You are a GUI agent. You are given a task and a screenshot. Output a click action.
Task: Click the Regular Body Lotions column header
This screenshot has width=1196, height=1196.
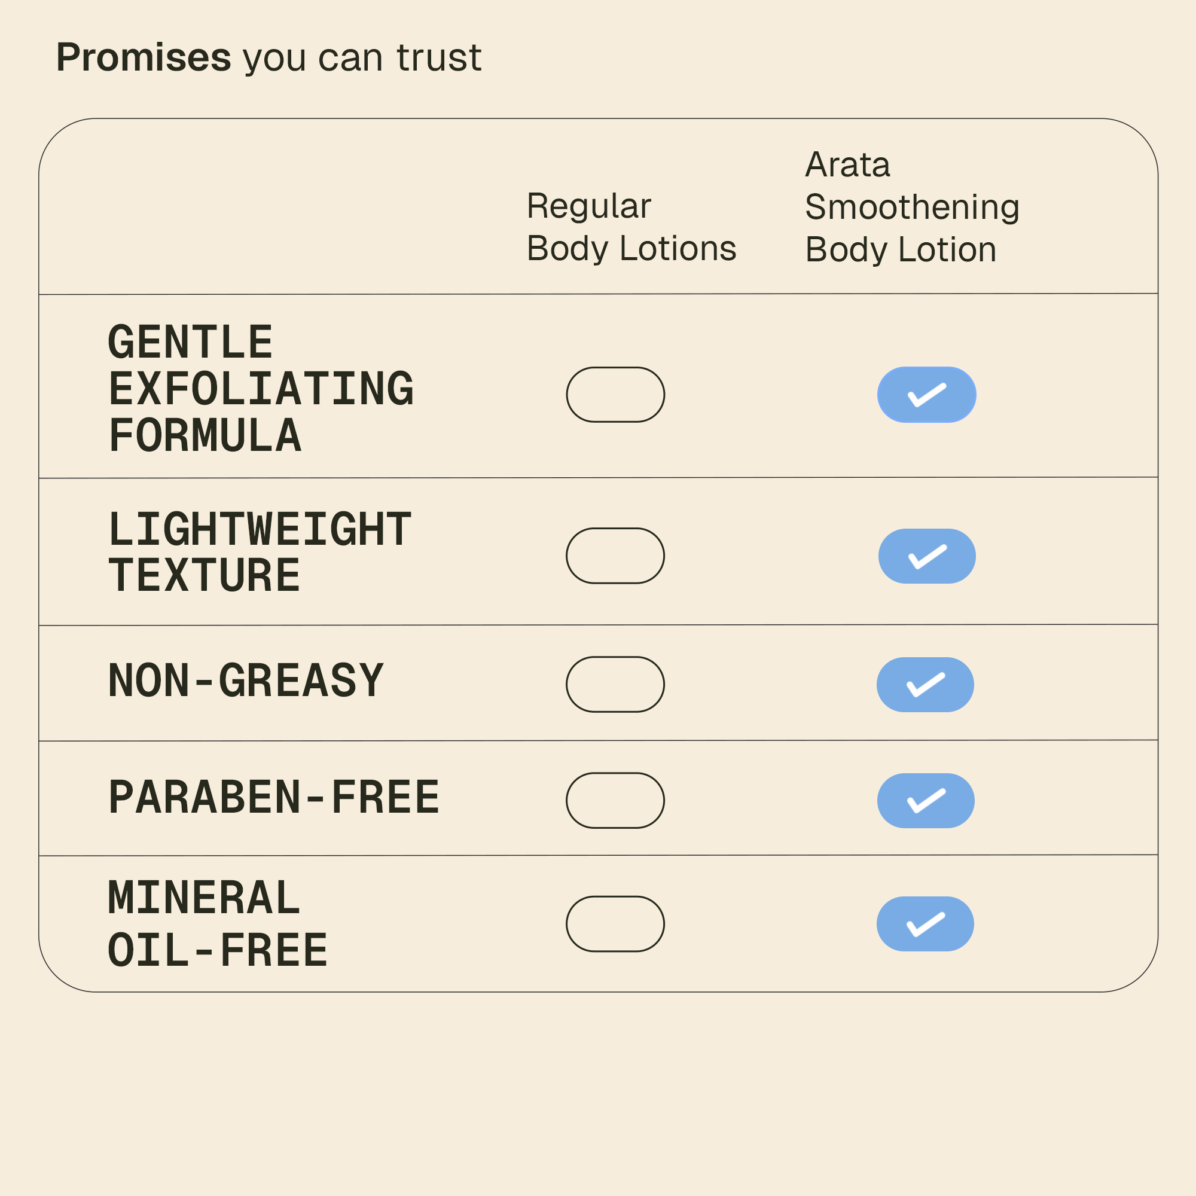coord(631,227)
